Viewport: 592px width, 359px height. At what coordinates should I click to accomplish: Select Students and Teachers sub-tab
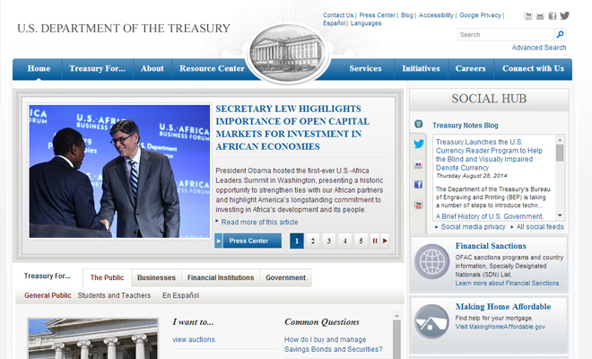114,295
